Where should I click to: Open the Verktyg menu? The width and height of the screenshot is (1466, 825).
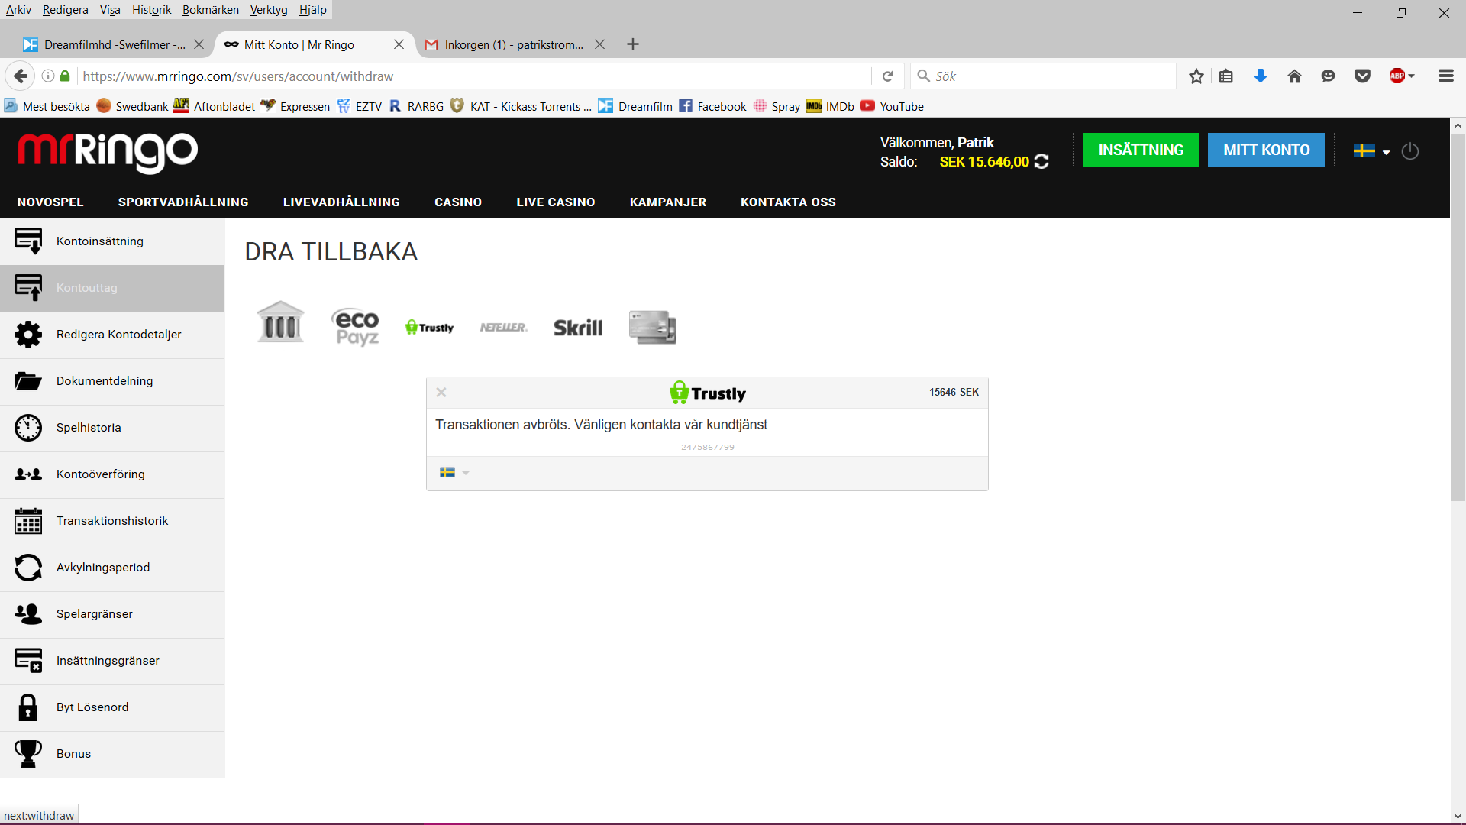269,10
